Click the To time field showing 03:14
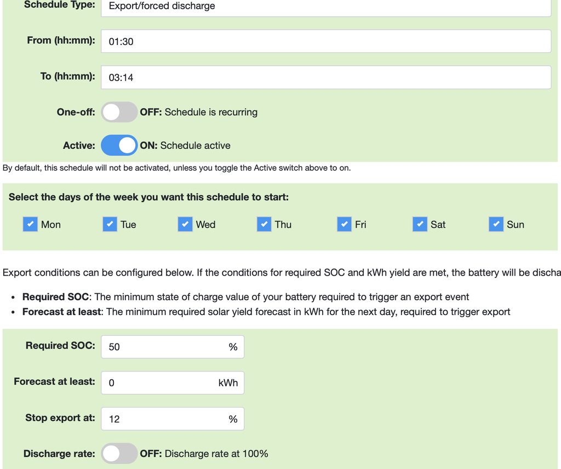The height and width of the screenshot is (469, 561). [326, 77]
